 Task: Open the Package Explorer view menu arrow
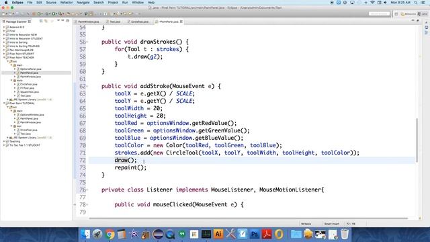click(58, 21)
